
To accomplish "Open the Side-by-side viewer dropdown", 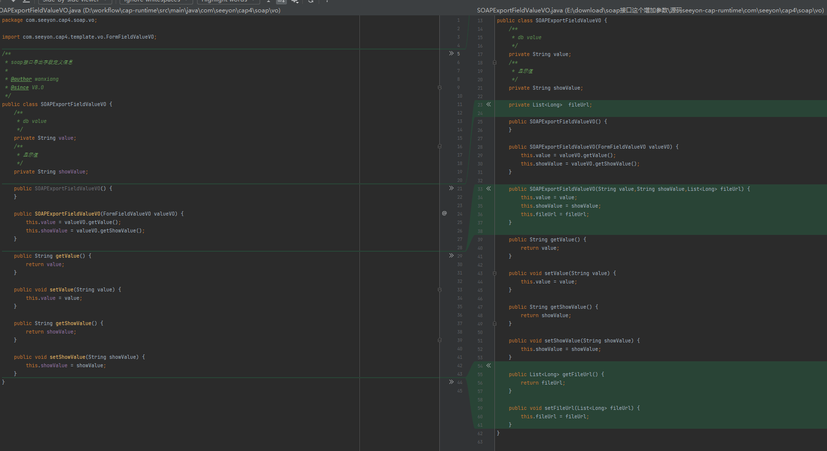I will pos(74,1).
